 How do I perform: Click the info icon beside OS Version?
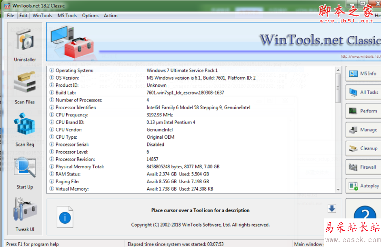tap(52, 78)
